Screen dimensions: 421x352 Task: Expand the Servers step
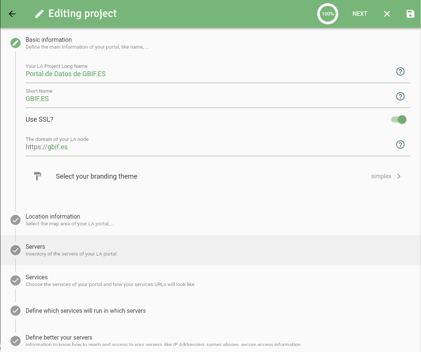point(210,250)
